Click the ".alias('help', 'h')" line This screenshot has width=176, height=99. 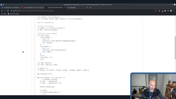click(46, 57)
